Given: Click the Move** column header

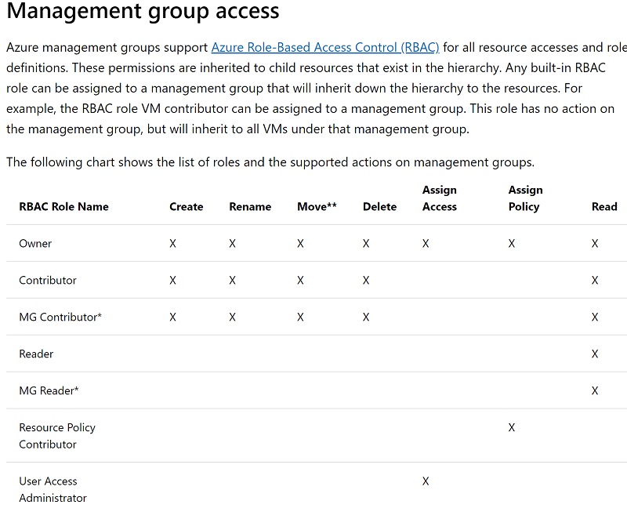Looking at the screenshot, I should [x=317, y=207].
